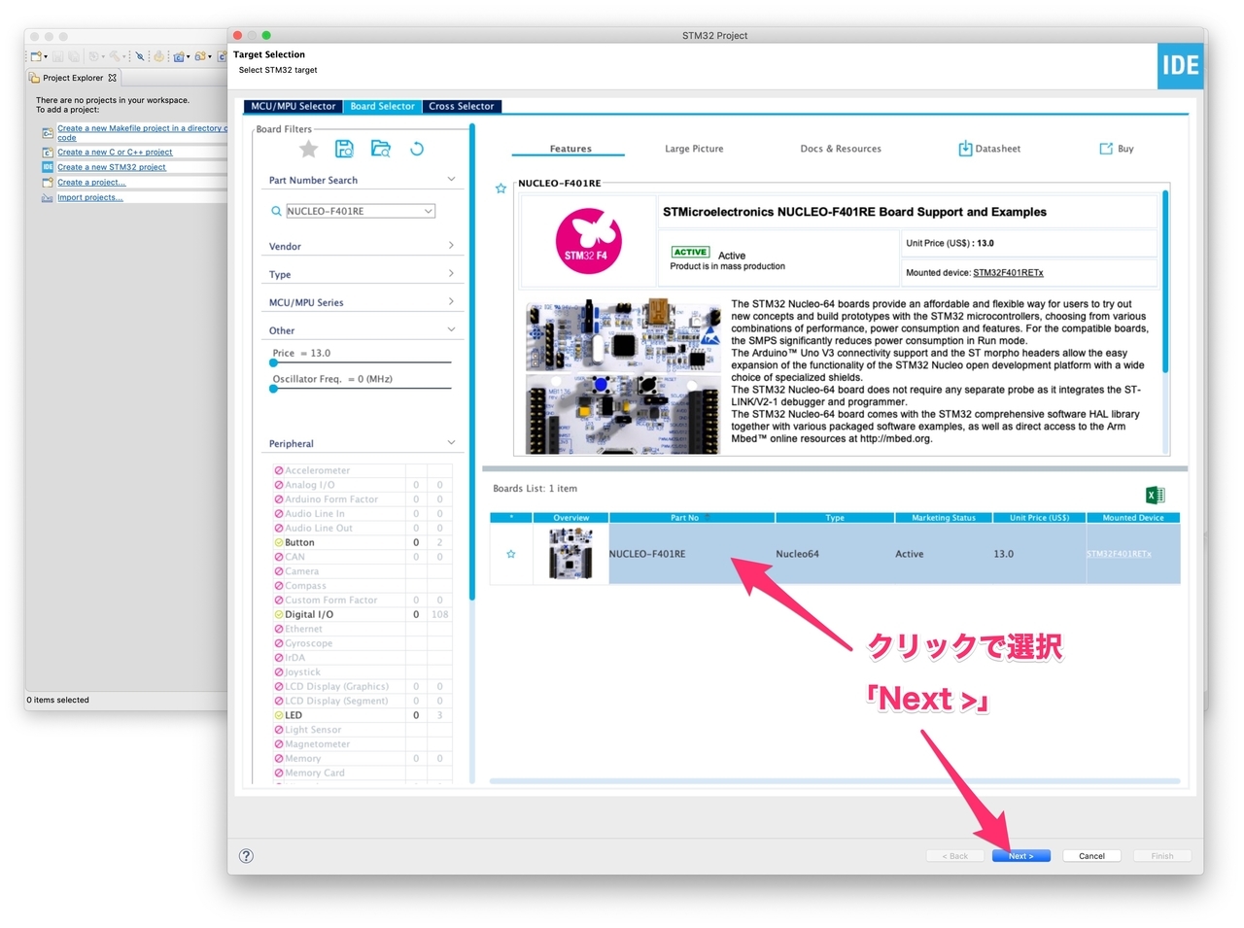Open build hammer dropdown arrow in IDE toolbar
This screenshot has height=928, width=1244.
point(124,57)
